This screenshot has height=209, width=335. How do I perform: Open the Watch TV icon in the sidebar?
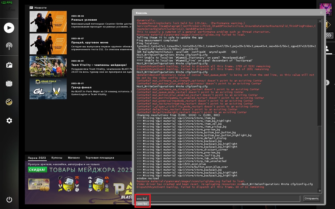[9, 84]
